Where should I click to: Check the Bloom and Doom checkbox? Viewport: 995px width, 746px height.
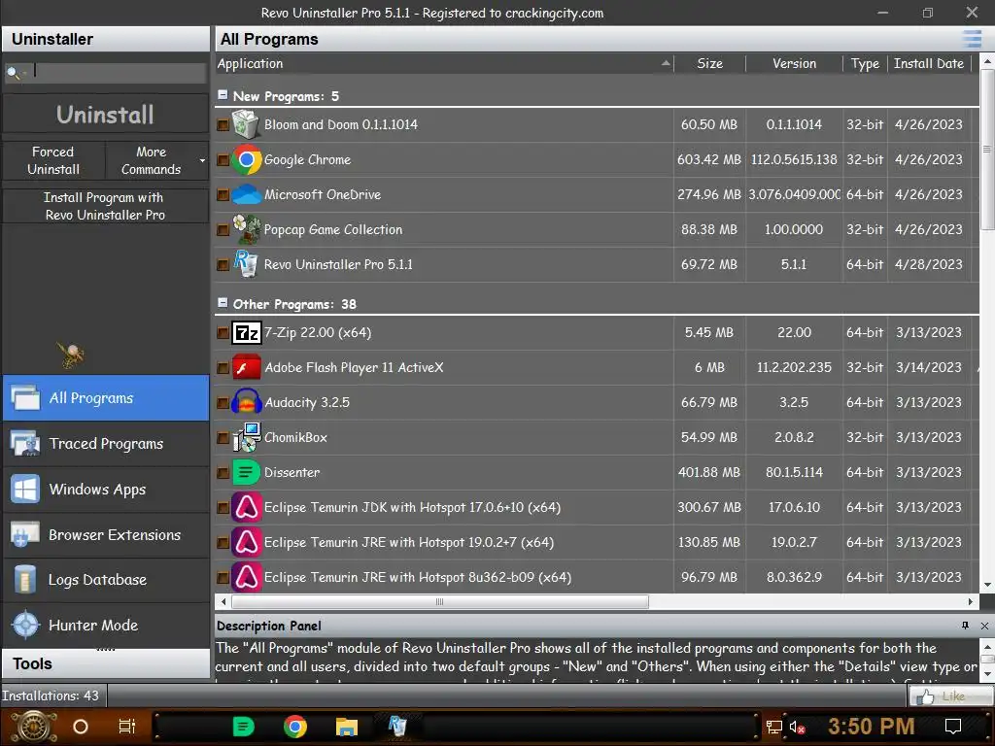pyautogui.click(x=223, y=125)
